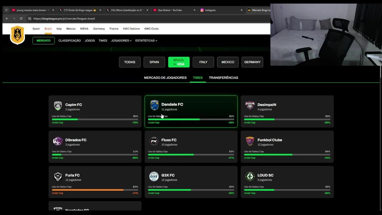The image size is (382, 215).
Task: Select Spain in the top league bar
Action: 36,29
